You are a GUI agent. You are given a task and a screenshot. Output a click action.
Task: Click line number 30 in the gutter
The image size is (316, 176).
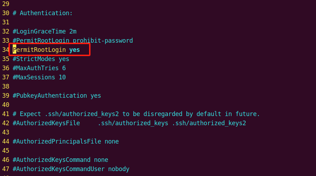point(5,13)
